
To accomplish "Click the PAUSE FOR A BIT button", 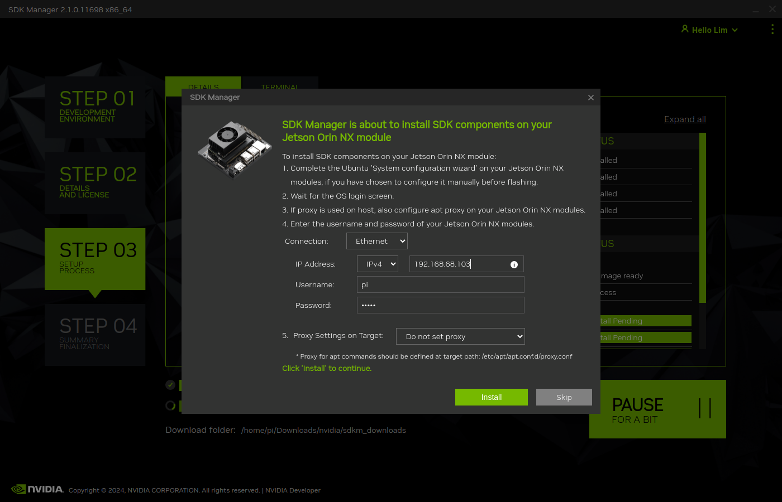I will tap(658, 409).
